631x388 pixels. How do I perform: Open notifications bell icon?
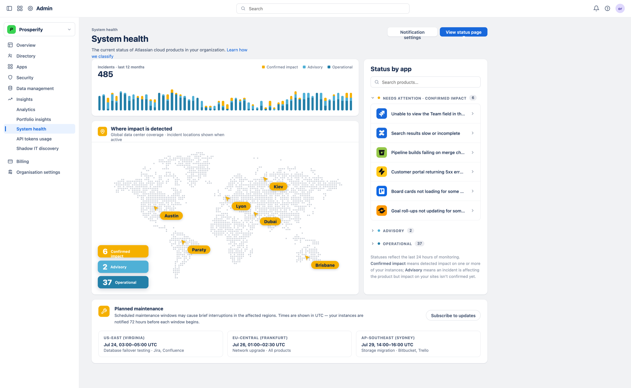pyautogui.click(x=596, y=9)
